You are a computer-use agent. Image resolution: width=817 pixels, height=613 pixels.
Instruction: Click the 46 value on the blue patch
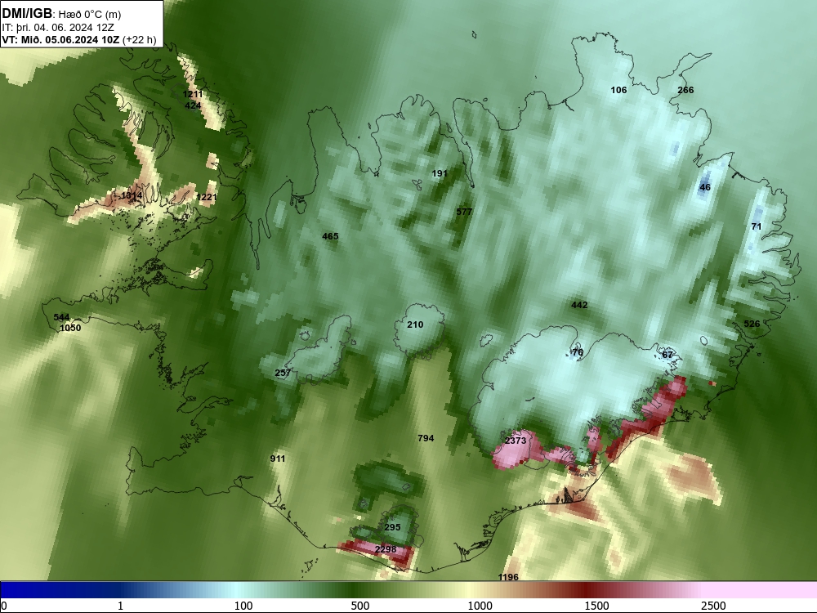pyautogui.click(x=705, y=187)
